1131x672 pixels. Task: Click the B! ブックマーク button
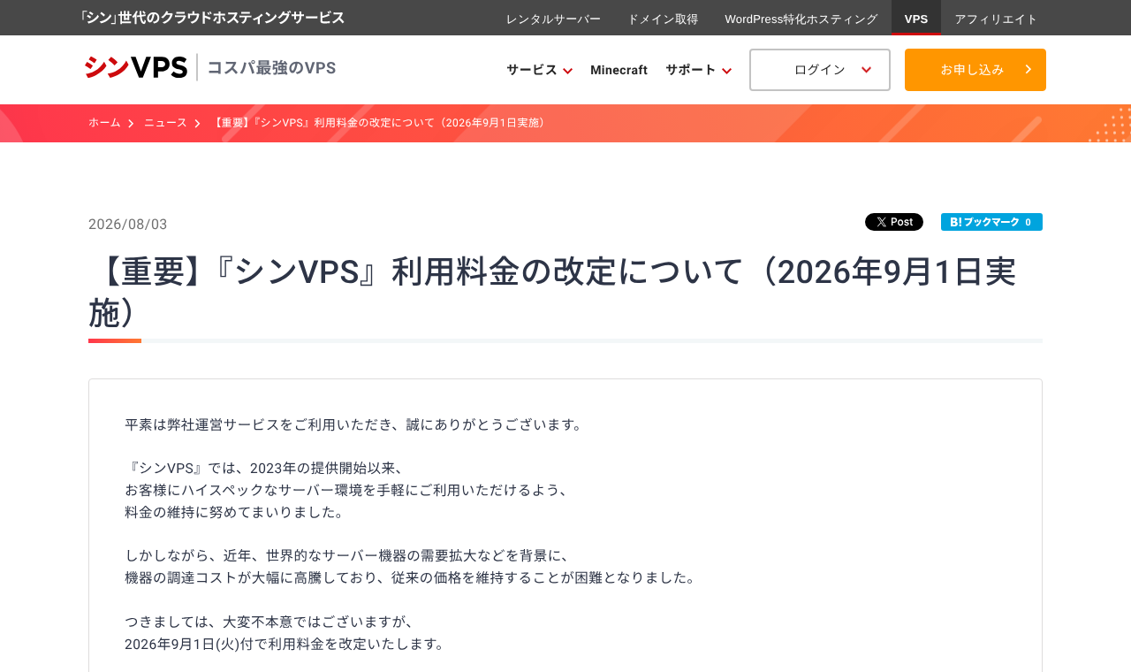click(991, 222)
